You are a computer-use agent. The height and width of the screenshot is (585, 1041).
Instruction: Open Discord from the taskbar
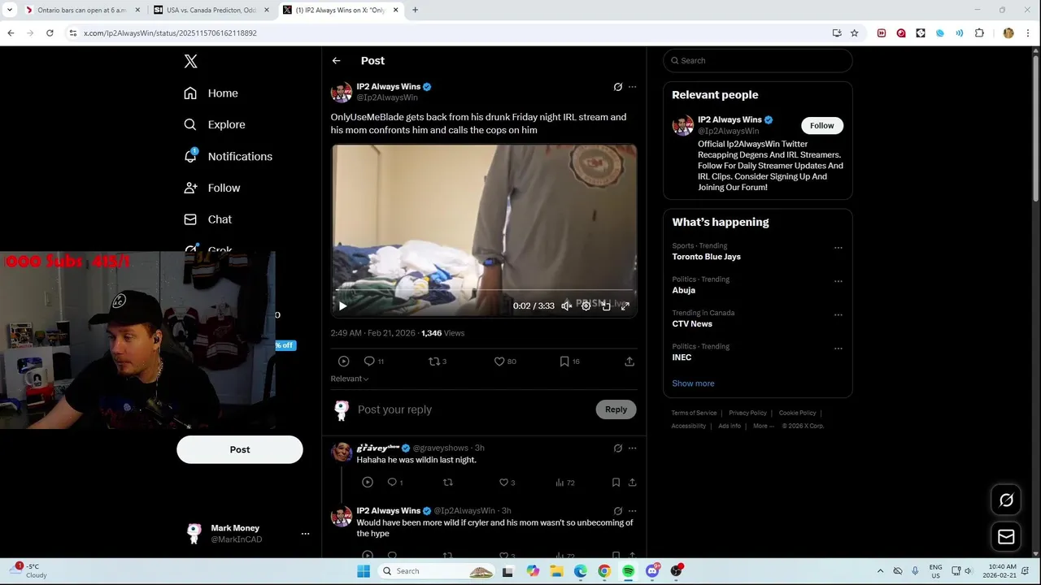tap(652, 571)
